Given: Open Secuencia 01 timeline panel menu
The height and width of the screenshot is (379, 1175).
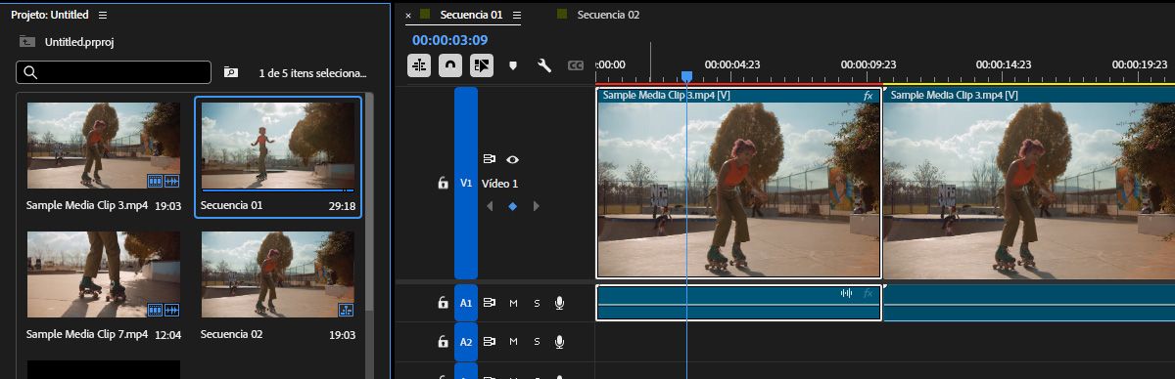Looking at the screenshot, I should click(x=517, y=16).
